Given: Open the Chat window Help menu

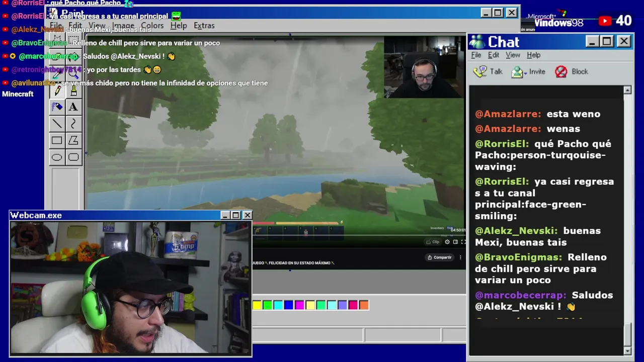Looking at the screenshot, I should [533, 55].
